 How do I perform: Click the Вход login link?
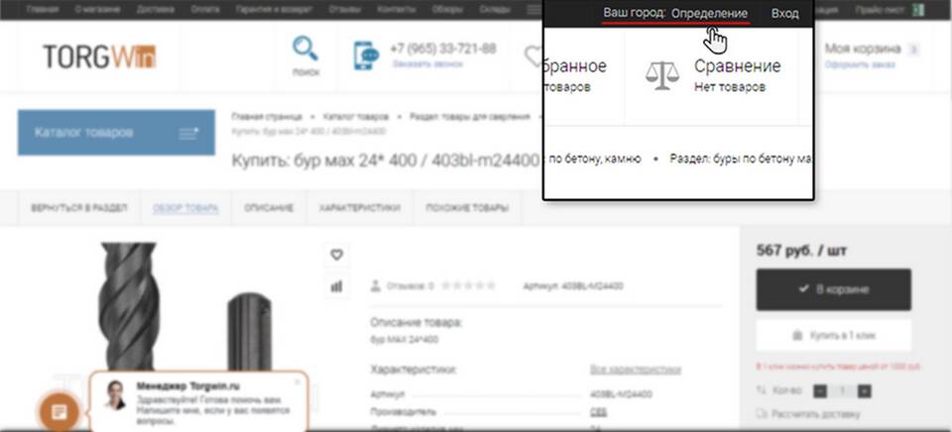(x=784, y=14)
